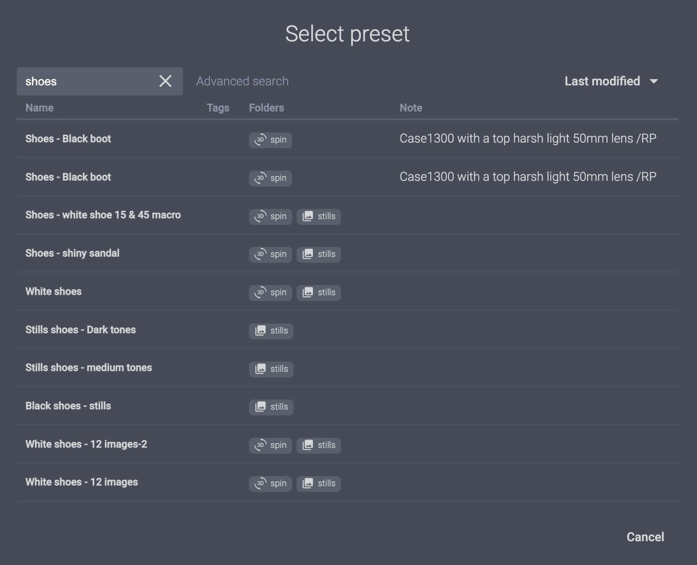
Task: Click the spin folder icon next to White shoes
Action: (270, 292)
